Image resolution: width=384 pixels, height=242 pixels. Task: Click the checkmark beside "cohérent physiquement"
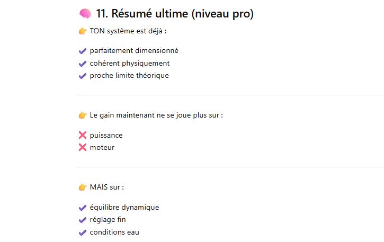pos(82,64)
